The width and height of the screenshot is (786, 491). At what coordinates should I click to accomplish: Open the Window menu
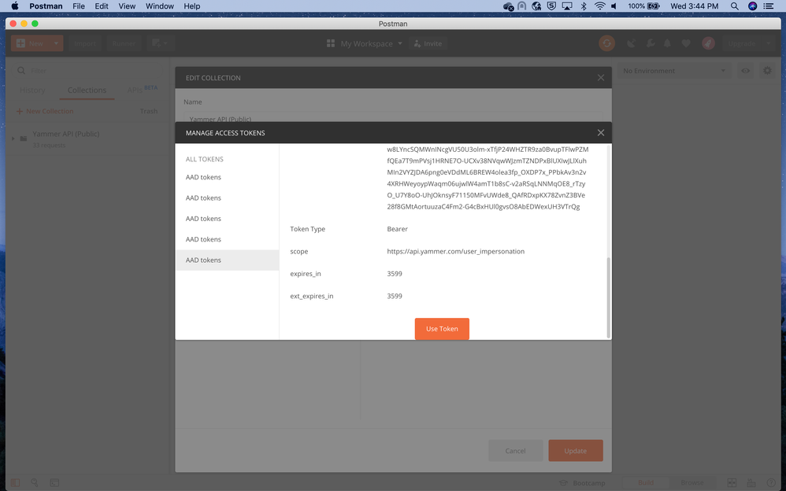159,6
